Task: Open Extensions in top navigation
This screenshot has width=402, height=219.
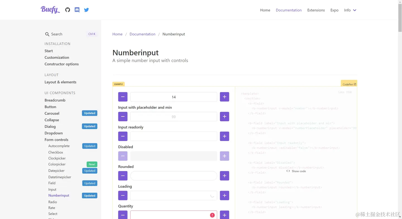Action: [316, 10]
